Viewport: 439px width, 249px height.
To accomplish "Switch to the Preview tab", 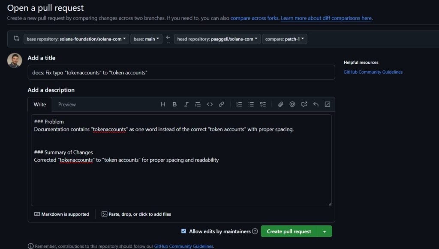I will (67, 104).
